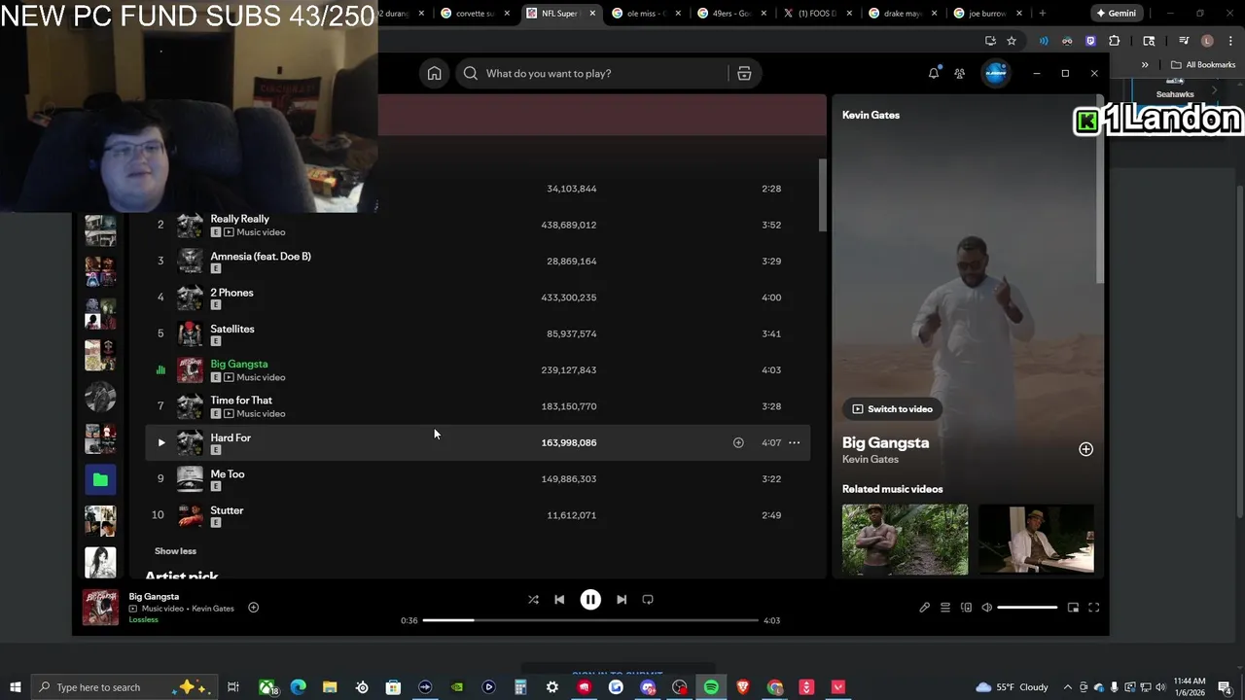This screenshot has height=700, width=1245.
Task: Skip to previous track
Action: (559, 600)
